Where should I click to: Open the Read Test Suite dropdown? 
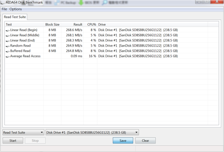23,132
